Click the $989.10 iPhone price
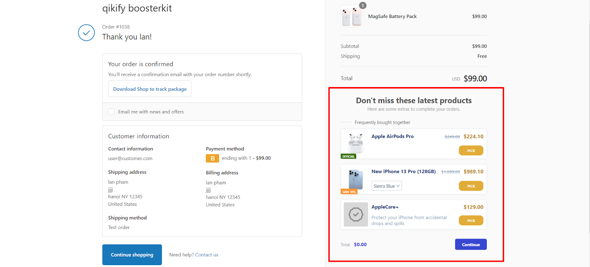The height and width of the screenshot is (267, 590). (x=473, y=171)
